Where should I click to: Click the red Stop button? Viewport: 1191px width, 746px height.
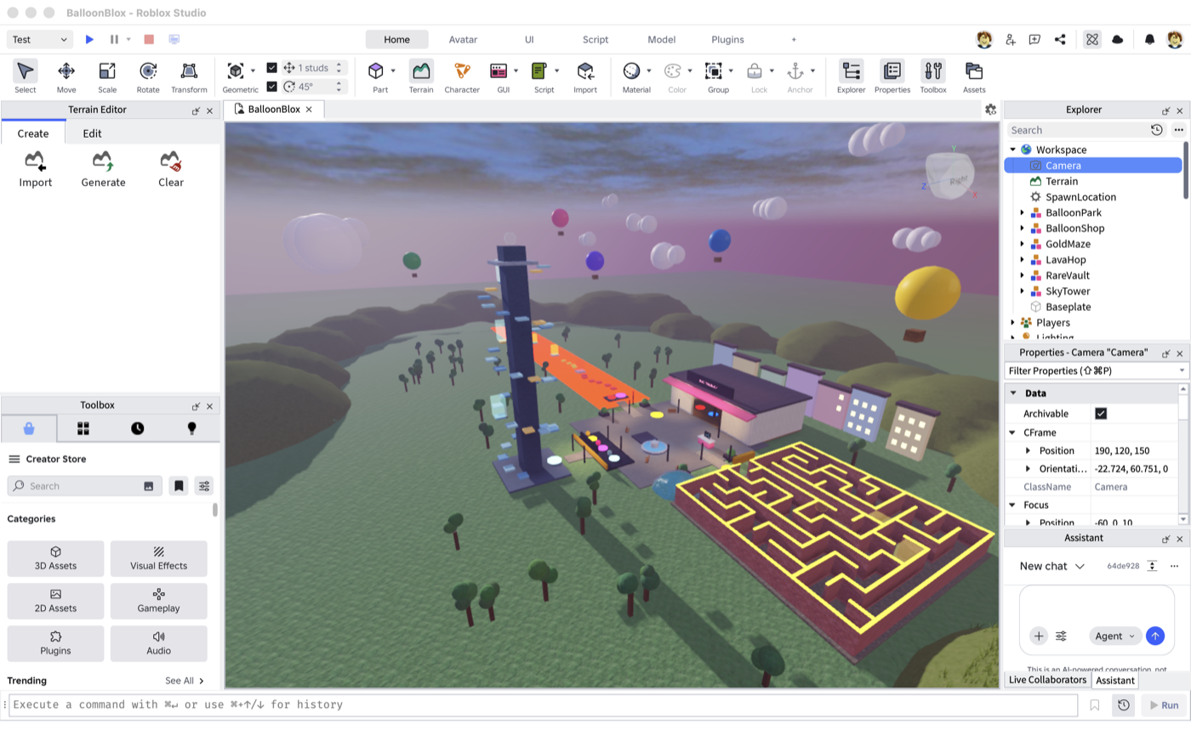click(149, 39)
